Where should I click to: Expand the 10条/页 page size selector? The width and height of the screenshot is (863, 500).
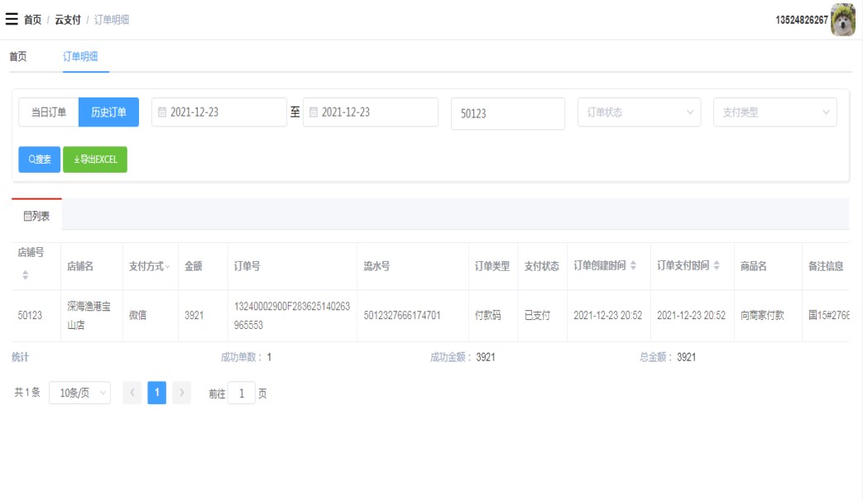click(79, 393)
